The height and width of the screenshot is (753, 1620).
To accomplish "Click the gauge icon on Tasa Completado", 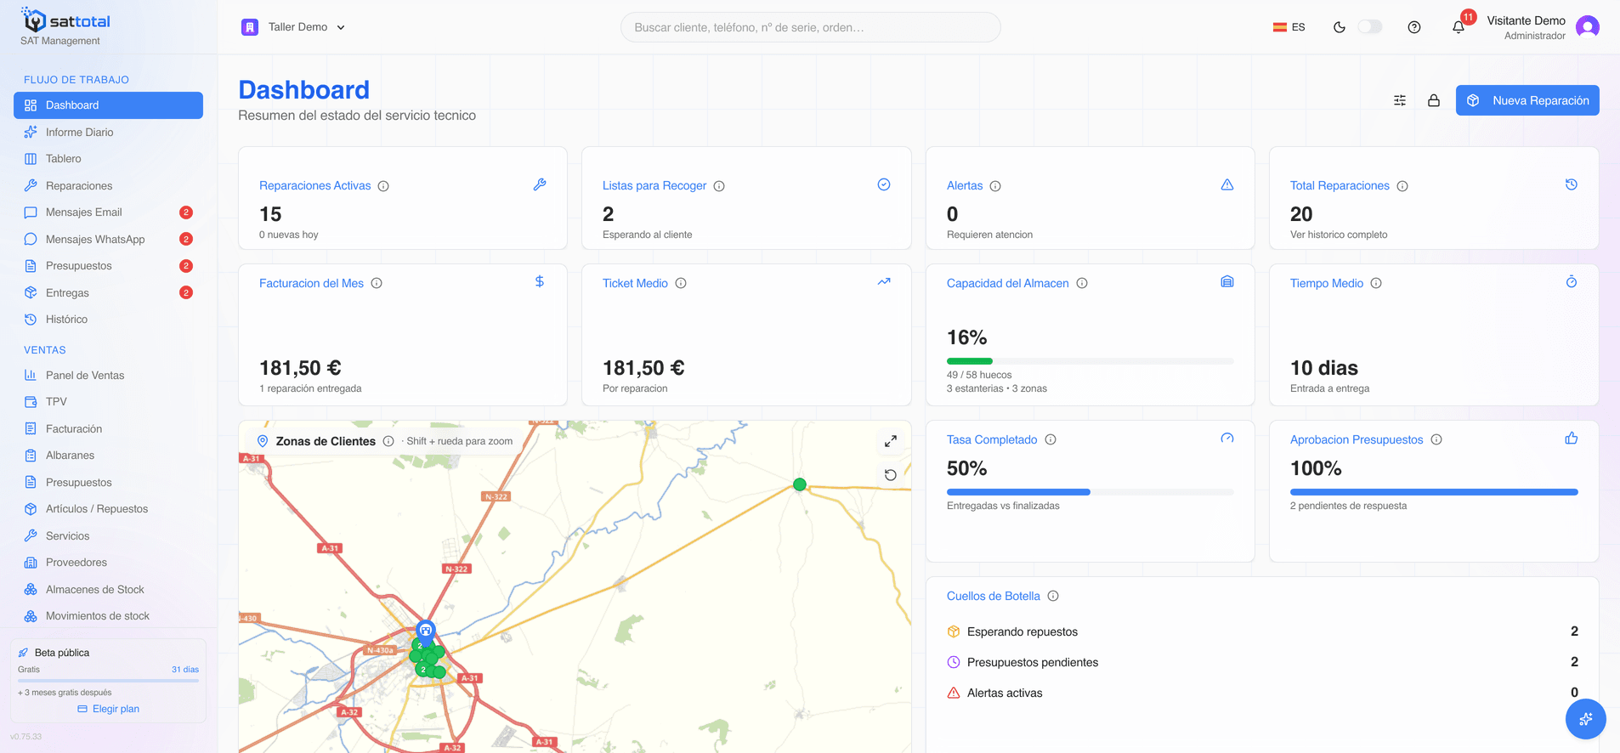I will coord(1227,439).
